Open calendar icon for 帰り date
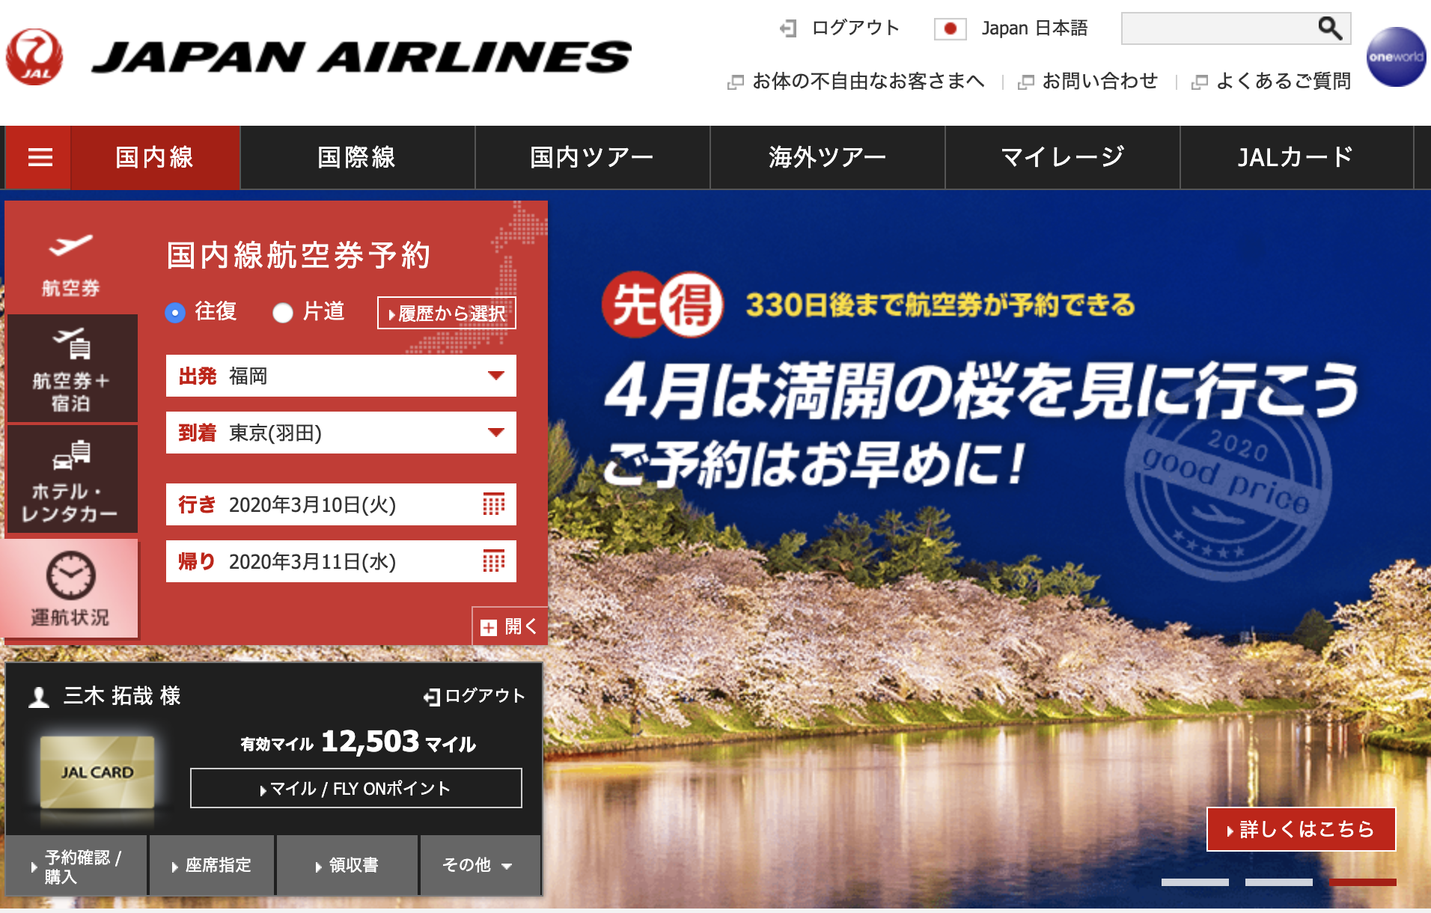Image resolution: width=1431 pixels, height=913 pixels. pyautogui.click(x=494, y=561)
